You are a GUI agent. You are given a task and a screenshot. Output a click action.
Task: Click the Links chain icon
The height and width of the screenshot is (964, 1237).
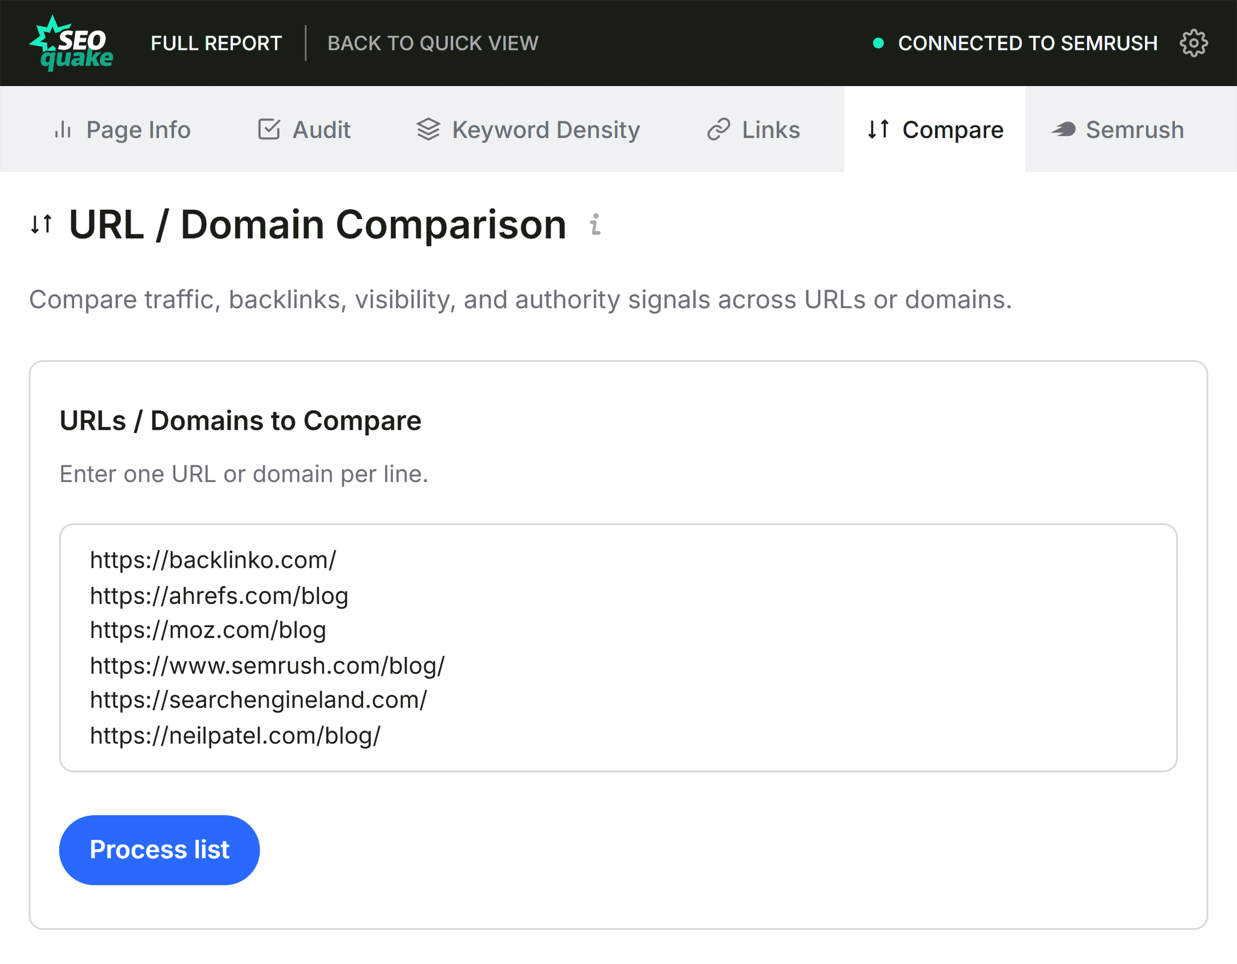click(718, 129)
